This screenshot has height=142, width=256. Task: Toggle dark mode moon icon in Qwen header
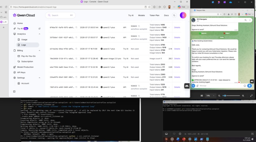click(x=174, y=15)
